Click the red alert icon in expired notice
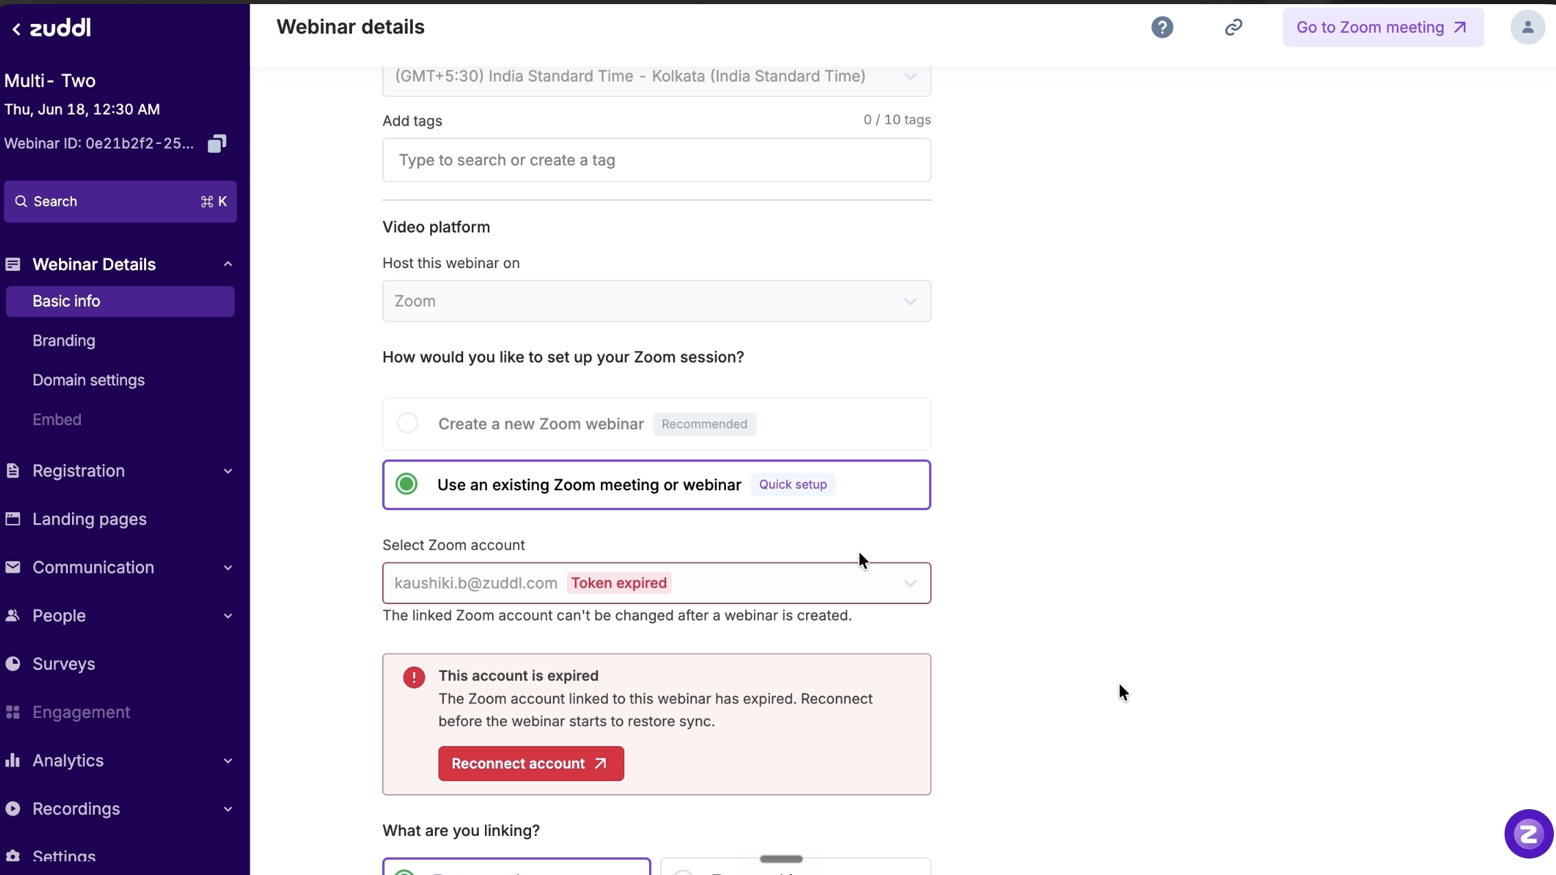 pyautogui.click(x=414, y=678)
